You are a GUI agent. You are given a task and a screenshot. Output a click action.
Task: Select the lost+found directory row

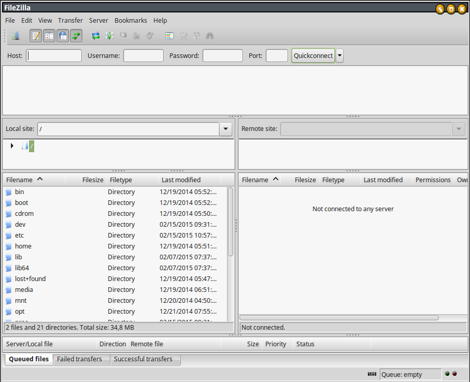pyautogui.click(x=116, y=279)
